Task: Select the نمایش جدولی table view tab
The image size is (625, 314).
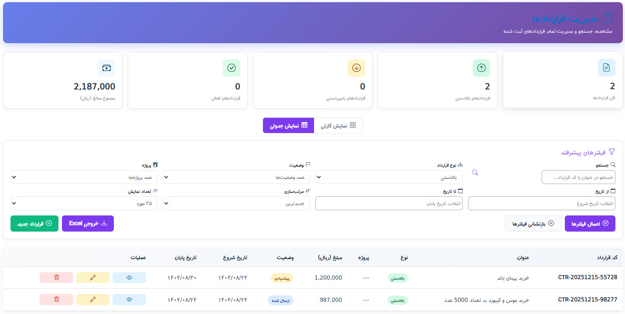Action: coord(288,125)
